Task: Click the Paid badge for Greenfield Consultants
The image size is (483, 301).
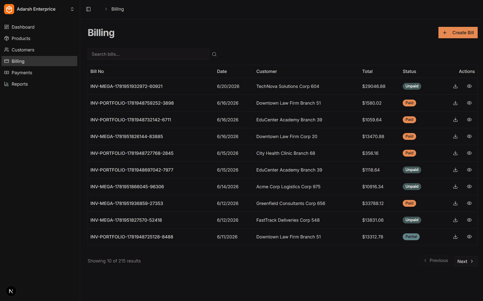Action: pos(409,203)
